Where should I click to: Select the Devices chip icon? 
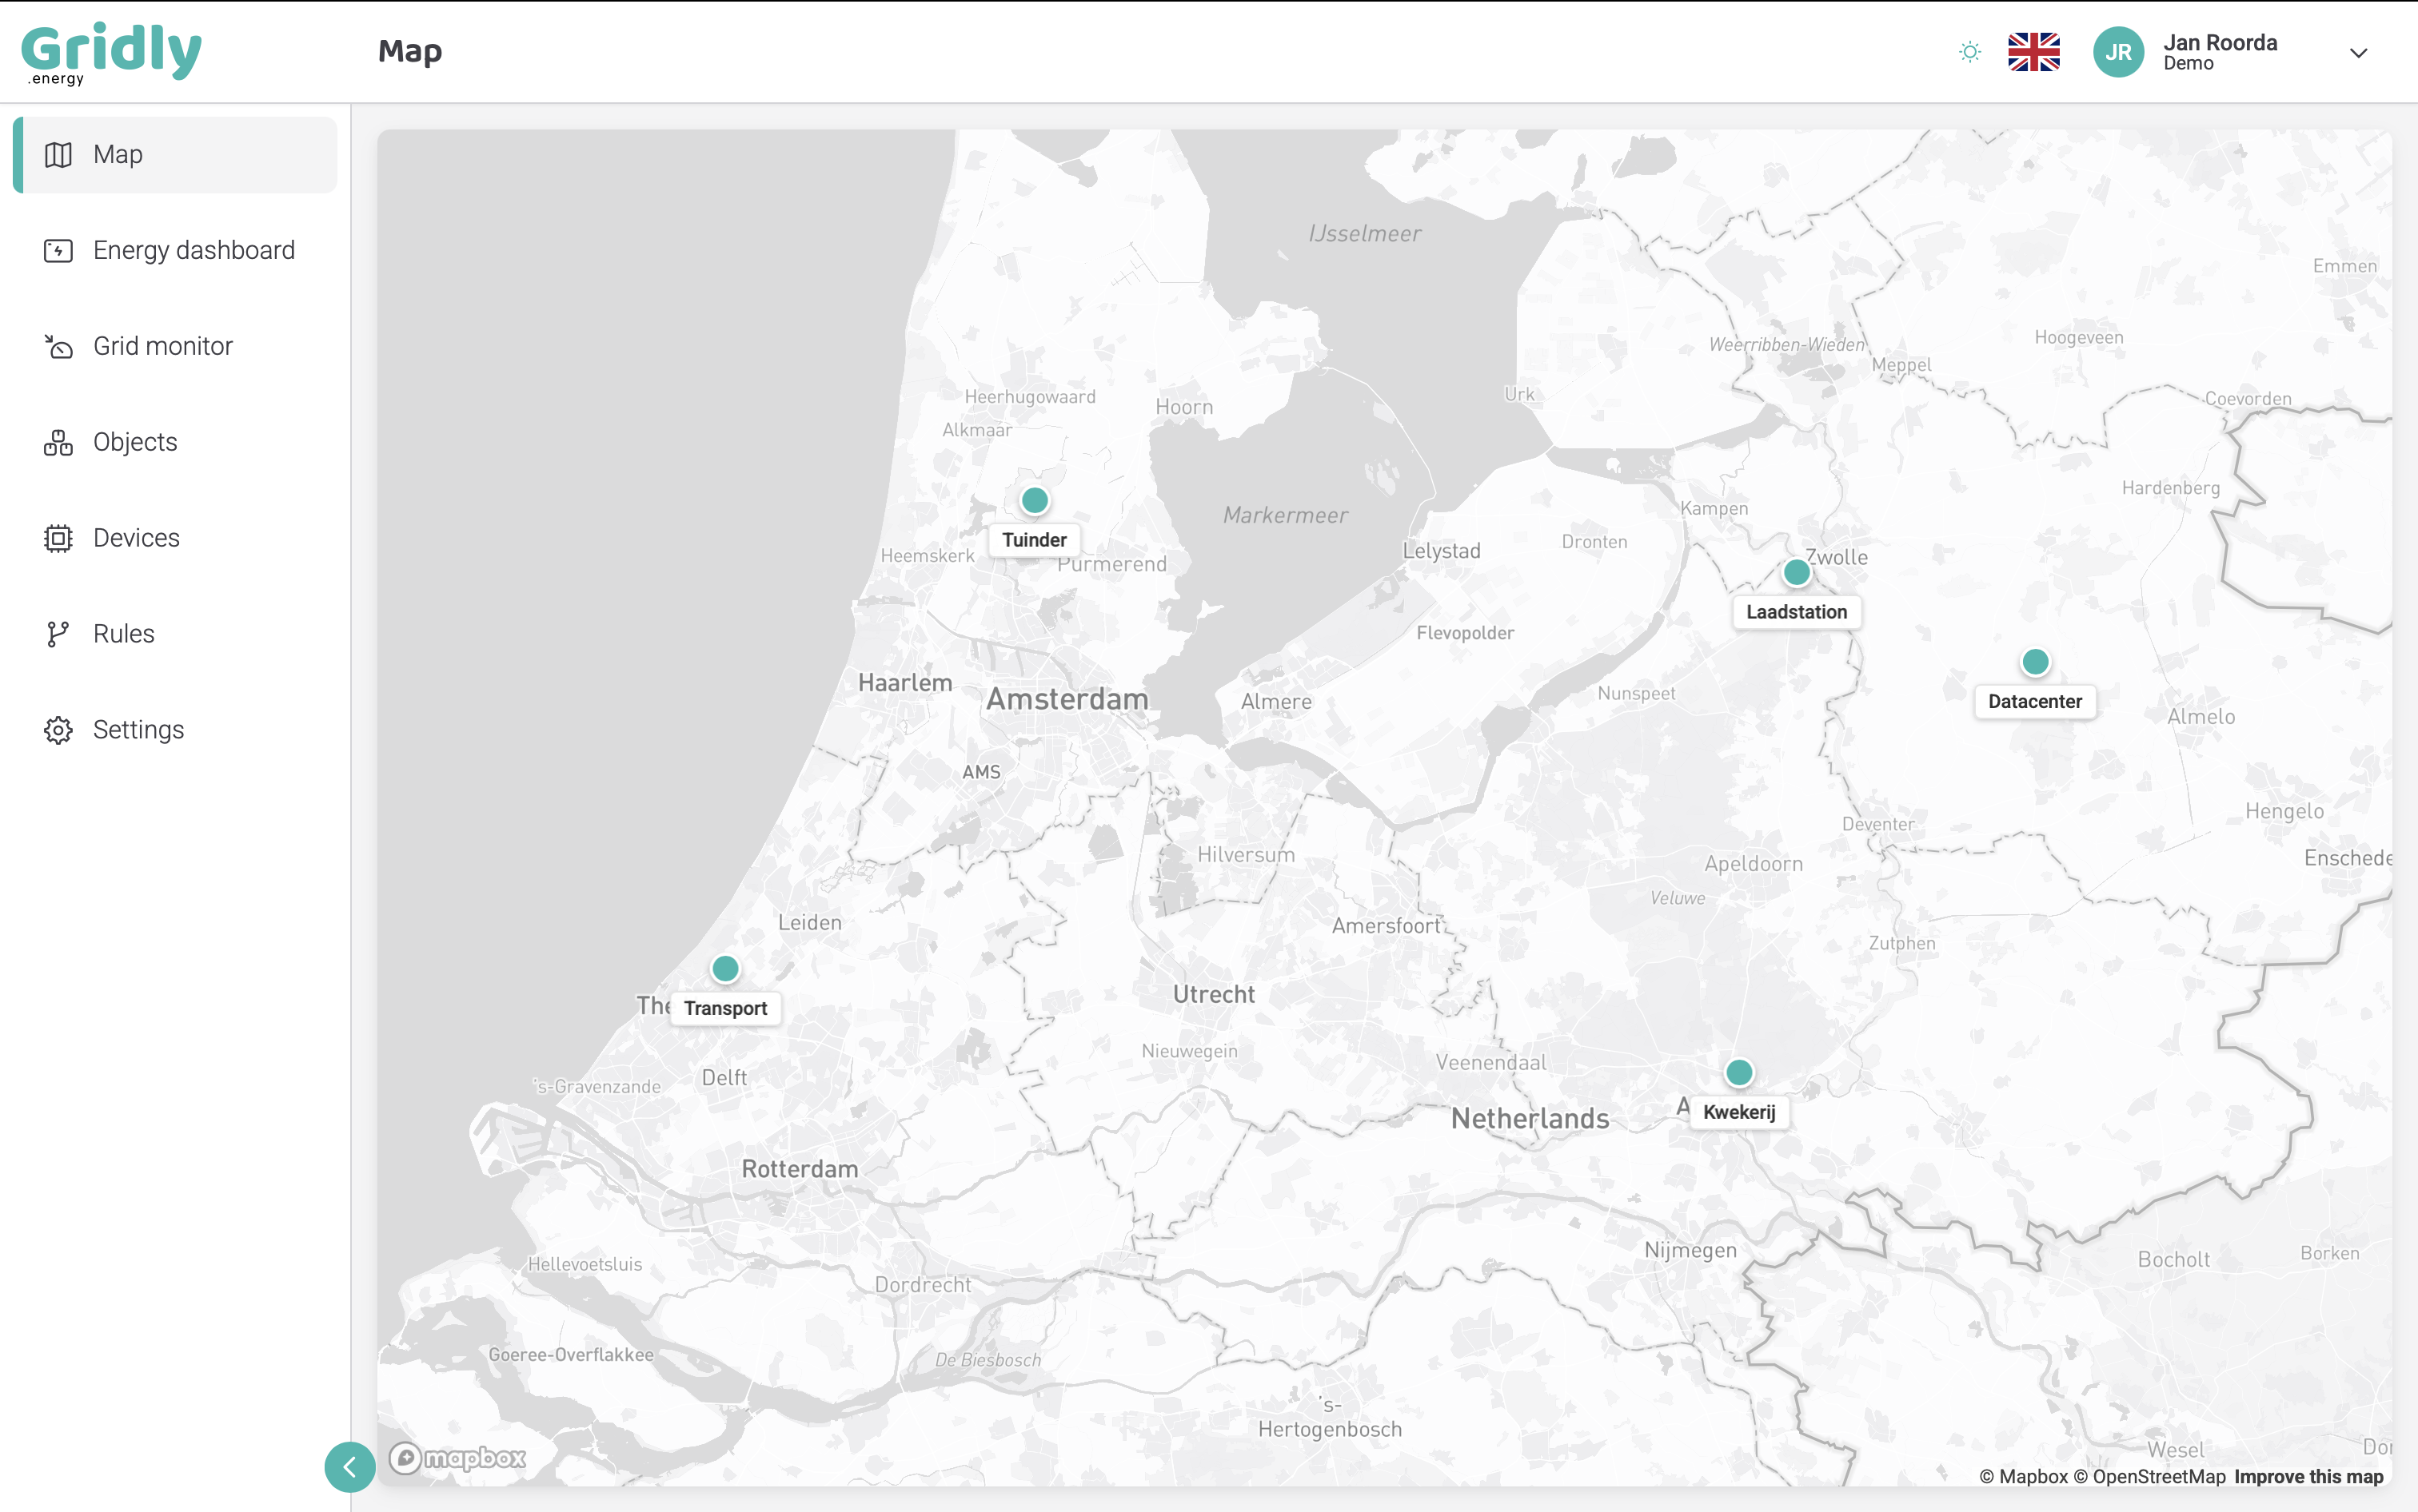58,537
